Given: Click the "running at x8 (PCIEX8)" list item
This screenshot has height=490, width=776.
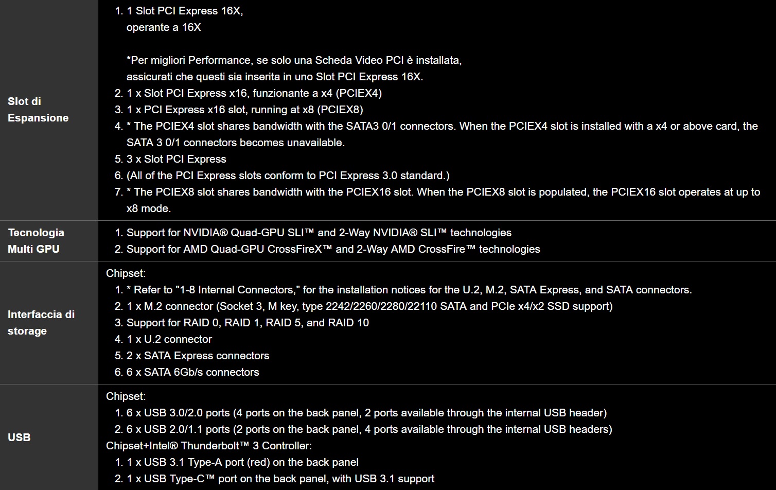Looking at the screenshot, I should pyautogui.click(x=244, y=110).
